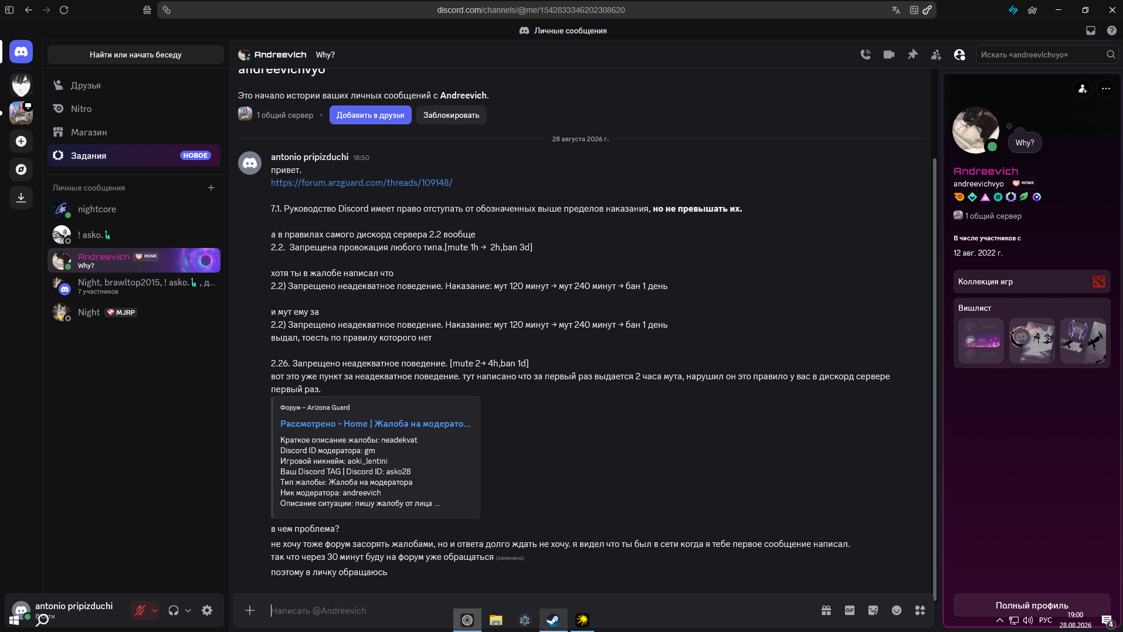This screenshot has width=1123, height=632.
Task: Toggle microphone mute
Action: pyautogui.click(x=140, y=610)
